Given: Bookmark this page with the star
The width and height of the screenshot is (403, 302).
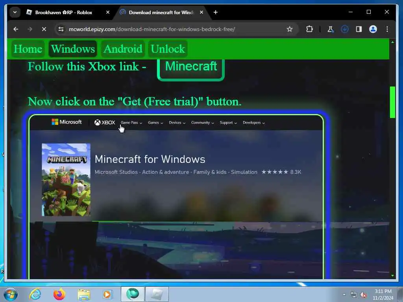Looking at the screenshot, I should 290,29.
